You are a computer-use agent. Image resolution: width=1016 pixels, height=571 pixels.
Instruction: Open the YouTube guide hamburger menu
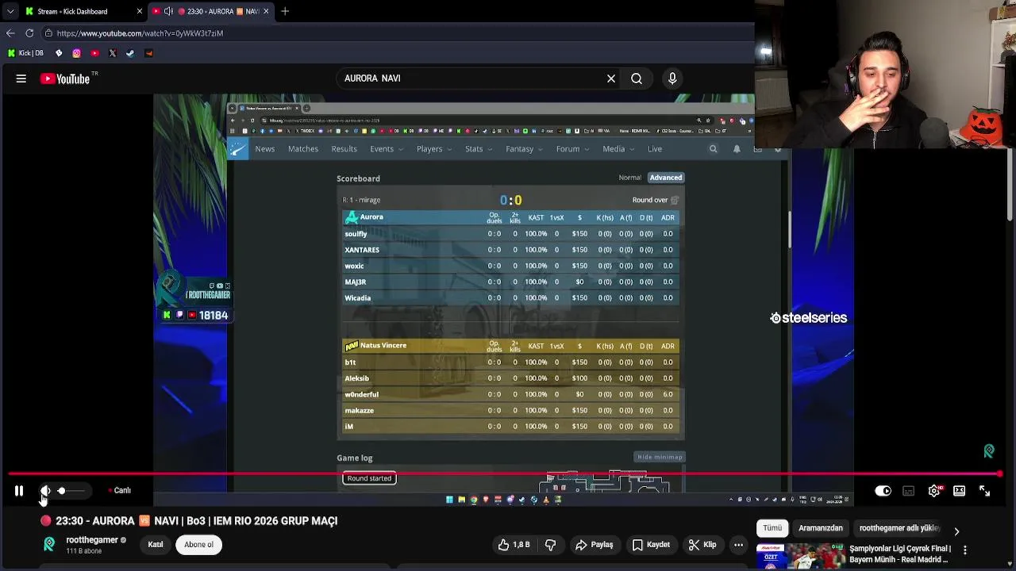pos(21,79)
